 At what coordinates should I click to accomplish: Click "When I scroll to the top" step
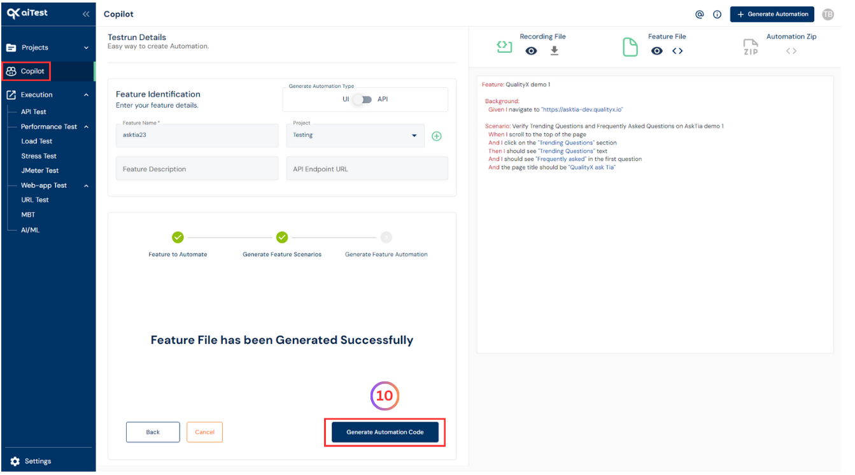pyautogui.click(x=537, y=134)
